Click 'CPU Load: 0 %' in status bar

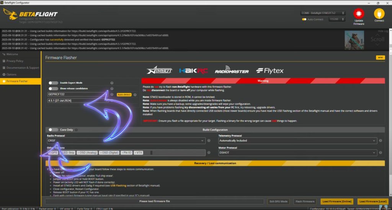click(x=105, y=209)
